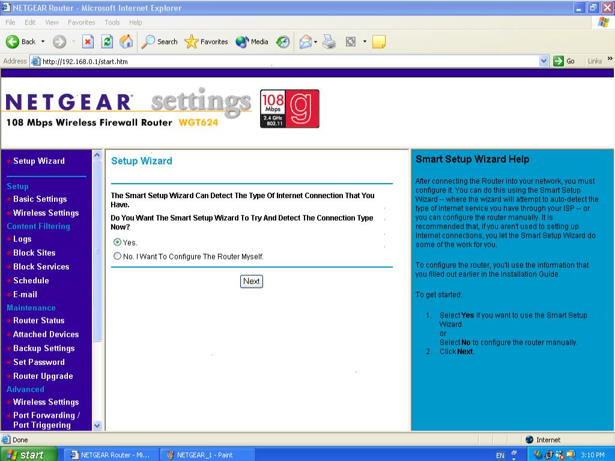Open Router Upgrade in the sidebar
This screenshot has height=461, width=615.
click(x=43, y=376)
